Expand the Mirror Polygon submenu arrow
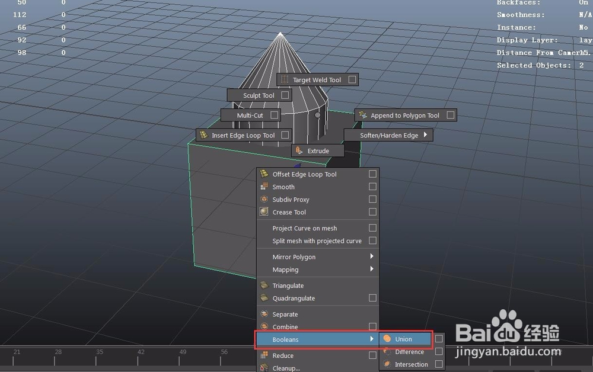 pos(372,256)
